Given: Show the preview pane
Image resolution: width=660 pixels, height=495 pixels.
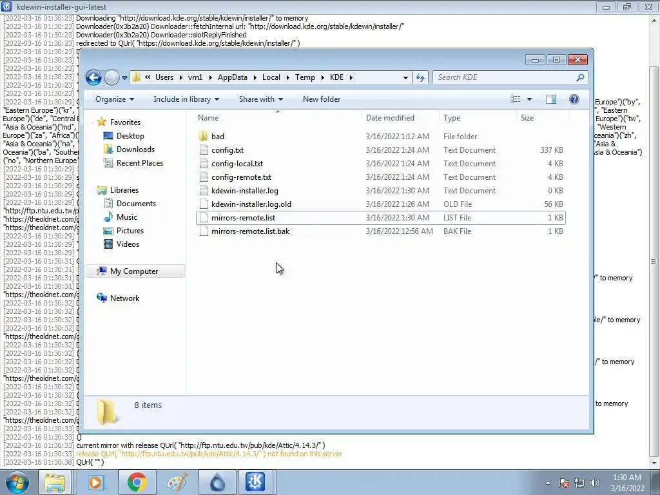Looking at the screenshot, I should coord(551,99).
